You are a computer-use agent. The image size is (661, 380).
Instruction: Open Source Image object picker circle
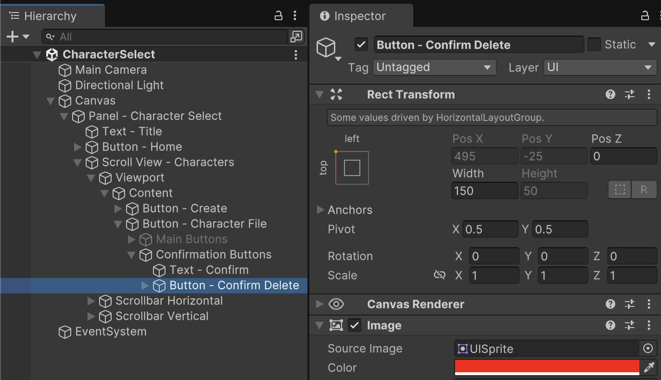pyautogui.click(x=648, y=348)
